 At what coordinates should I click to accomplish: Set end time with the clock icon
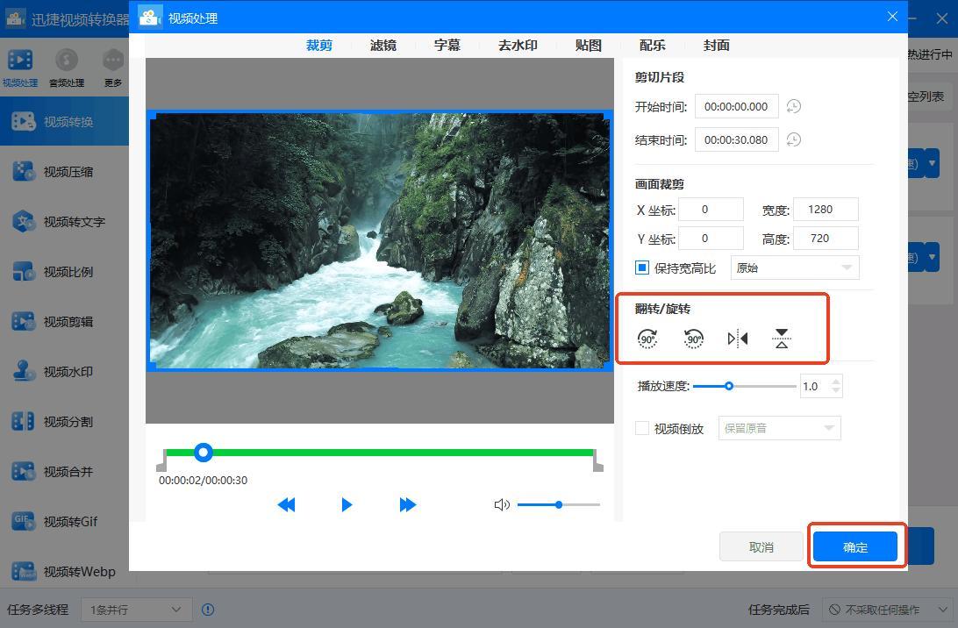793,139
